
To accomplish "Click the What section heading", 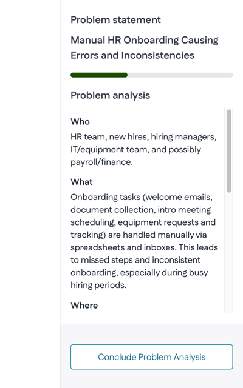I will tap(81, 182).
